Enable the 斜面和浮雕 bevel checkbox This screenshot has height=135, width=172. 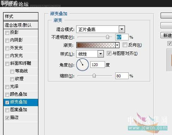[7, 64]
